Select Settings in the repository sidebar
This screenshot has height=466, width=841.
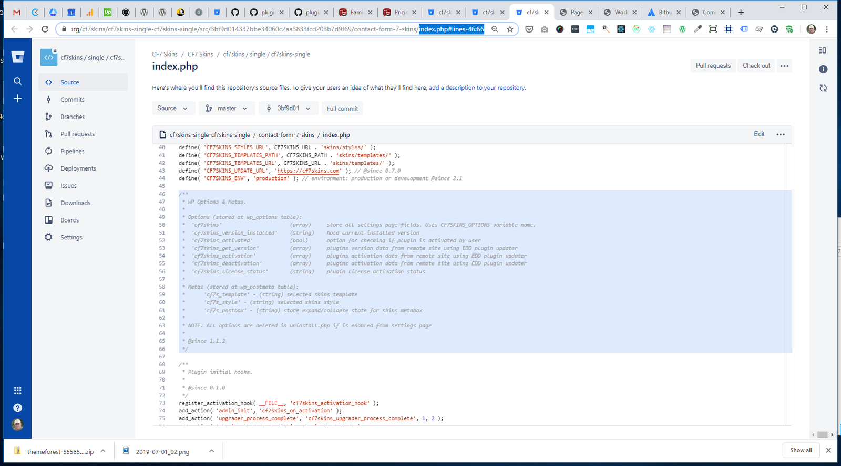coord(71,237)
